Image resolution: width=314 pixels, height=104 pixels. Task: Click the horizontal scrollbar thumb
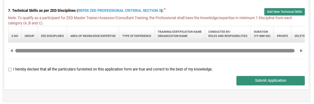pyautogui.click(x=155, y=51)
